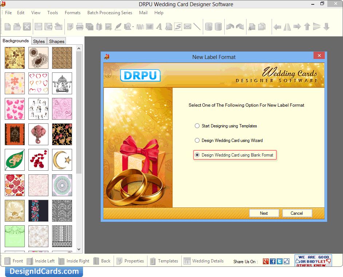Click the Facebook share icon
Image resolution: width=343 pixels, height=277 pixels.
(273, 261)
